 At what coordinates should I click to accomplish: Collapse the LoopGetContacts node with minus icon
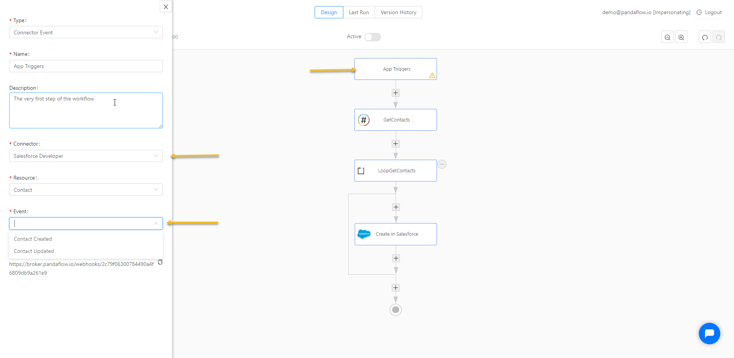tap(442, 164)
